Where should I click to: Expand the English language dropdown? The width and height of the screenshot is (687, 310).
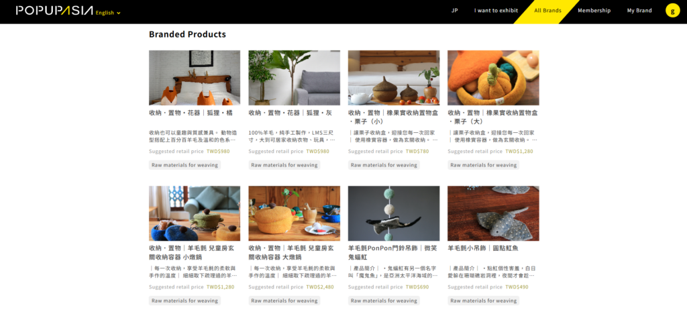click(x=108, y=13)
